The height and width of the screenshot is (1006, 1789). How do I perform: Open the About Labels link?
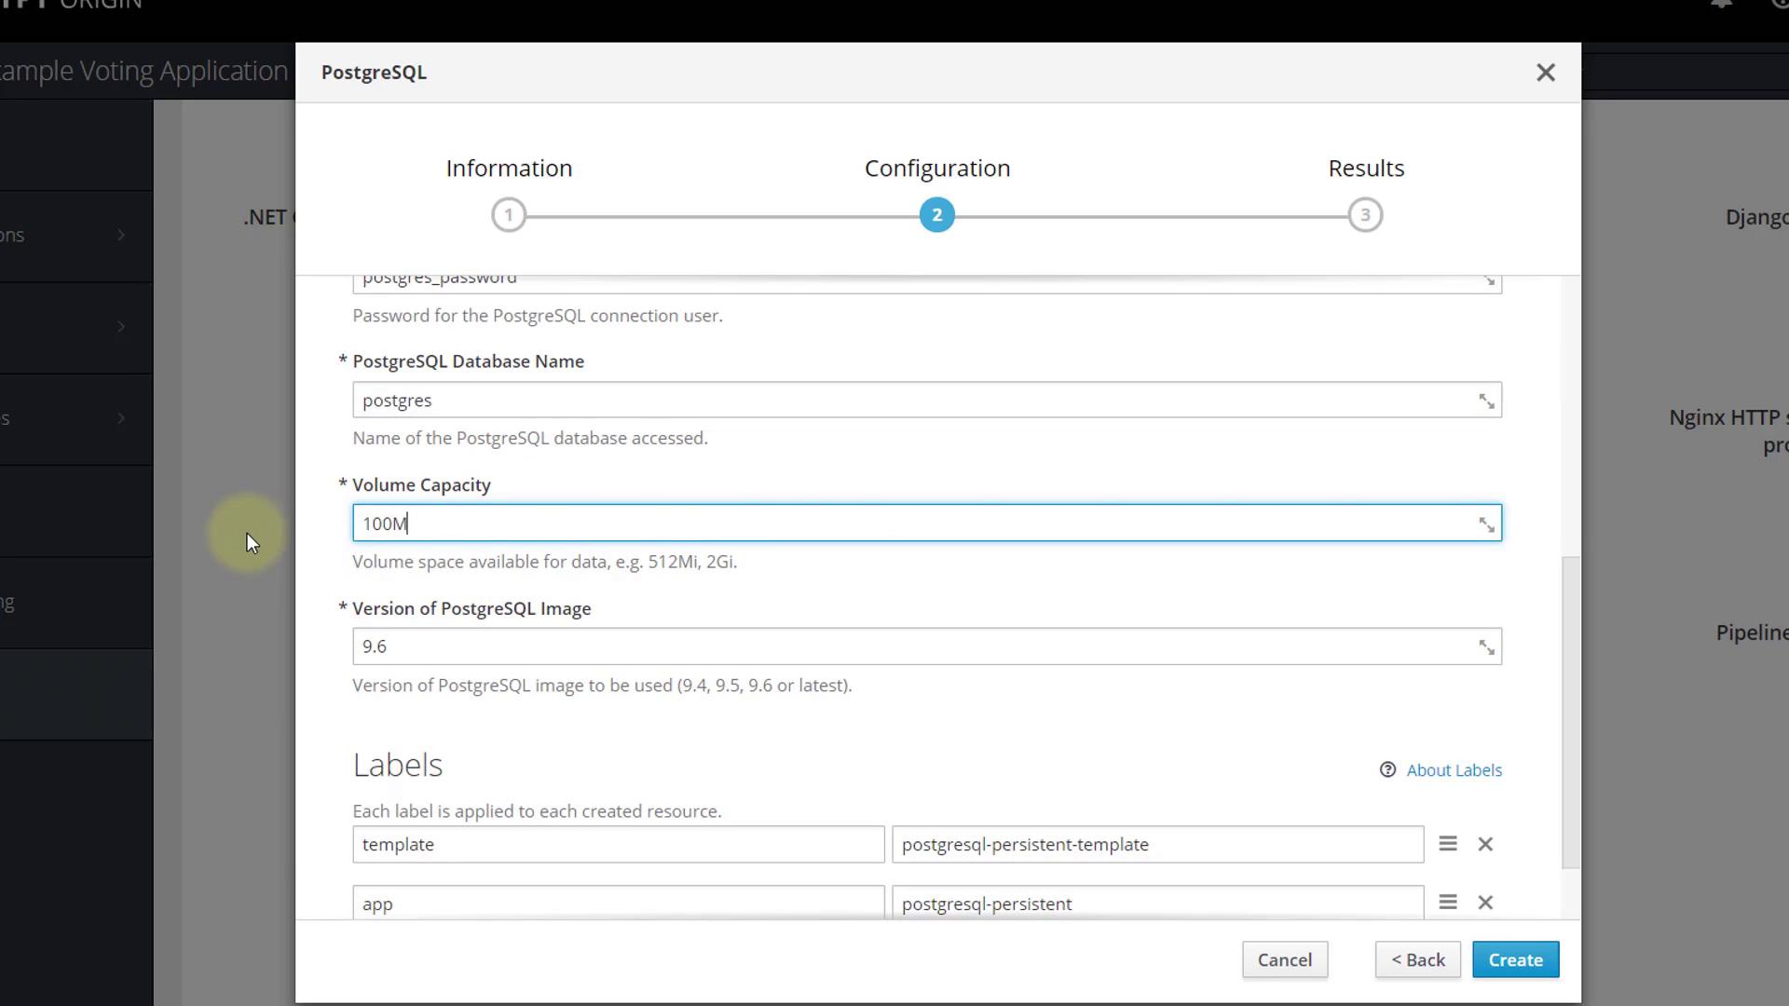(1454, 770)
